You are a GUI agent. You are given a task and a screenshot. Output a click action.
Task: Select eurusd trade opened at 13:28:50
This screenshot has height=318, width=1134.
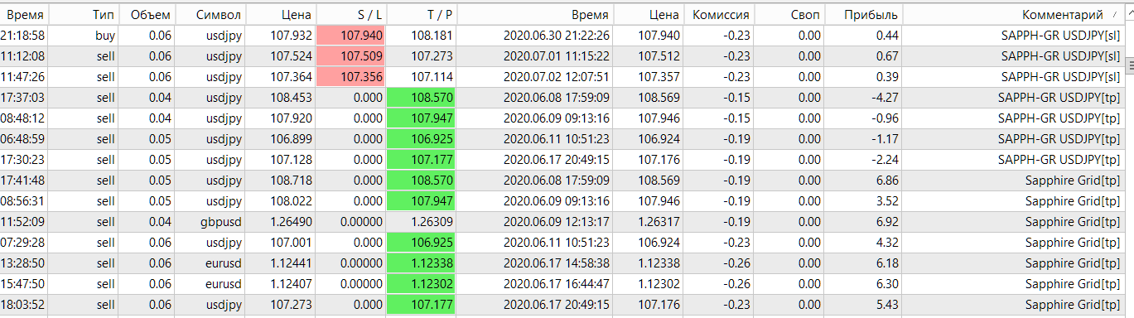(567, 263)
